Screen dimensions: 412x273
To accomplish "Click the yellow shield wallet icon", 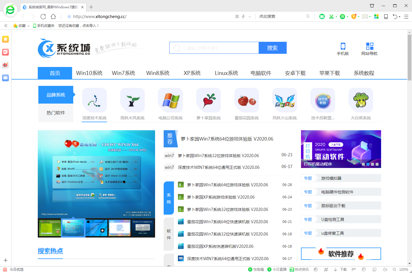I will 354,17.
